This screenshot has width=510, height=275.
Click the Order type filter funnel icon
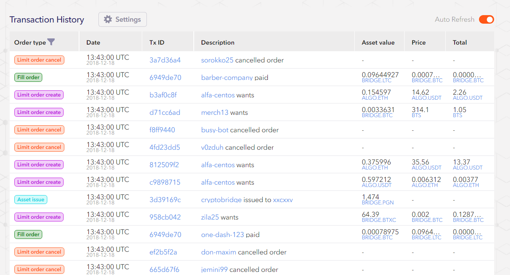pos(51,42)
